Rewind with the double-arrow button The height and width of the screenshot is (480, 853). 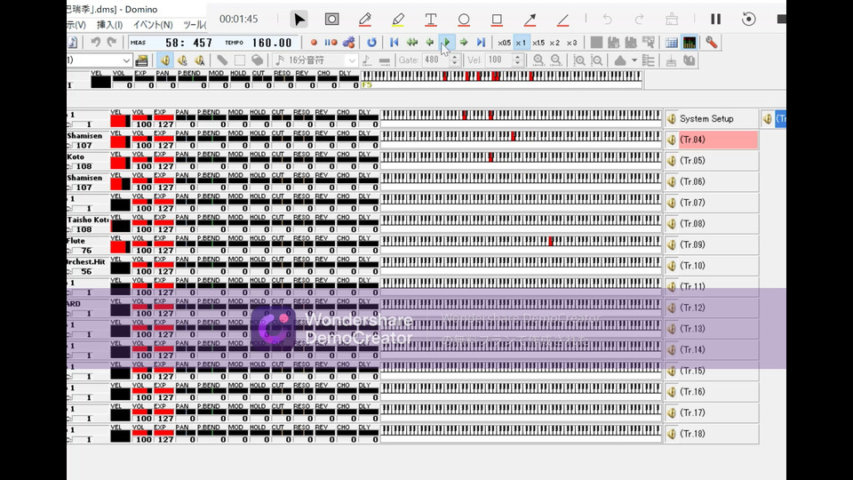click(411, 43)
